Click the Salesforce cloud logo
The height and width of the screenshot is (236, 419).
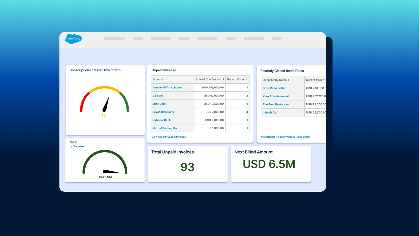[x=74, y=39]
